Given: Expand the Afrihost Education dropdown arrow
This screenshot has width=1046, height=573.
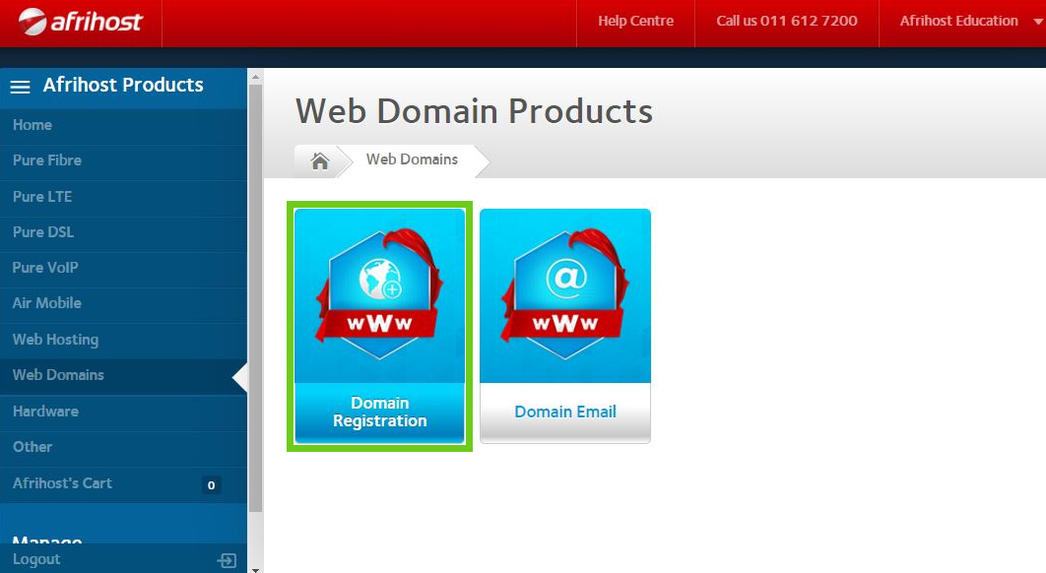Looking at the screenshot, I should point(1037,22).
